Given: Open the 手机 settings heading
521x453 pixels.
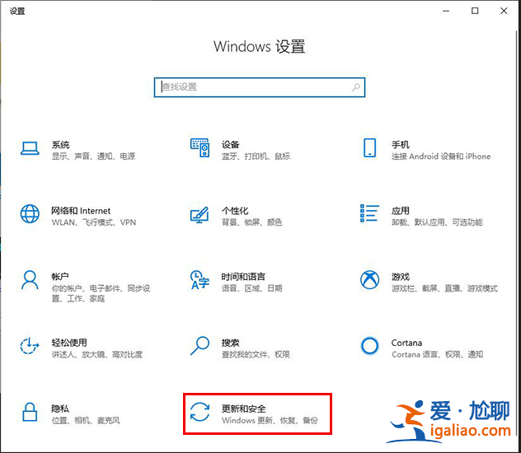Looking at the screenshot, I should pyautogui.click(x=401, y=145).
